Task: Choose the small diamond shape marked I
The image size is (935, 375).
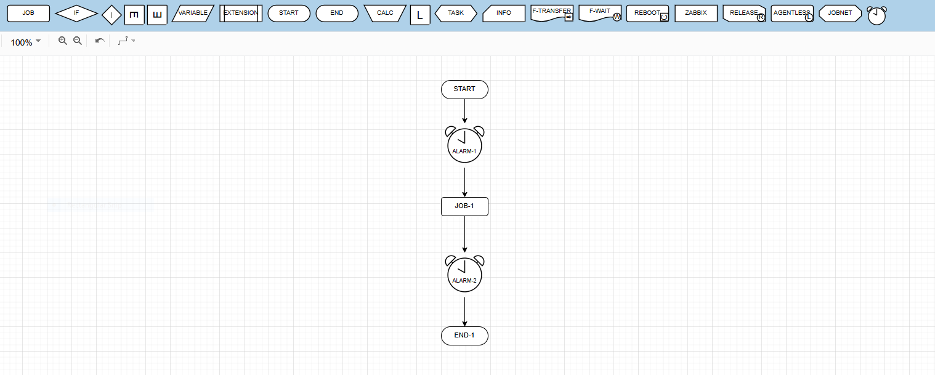Action: click(x=111, y=15)
